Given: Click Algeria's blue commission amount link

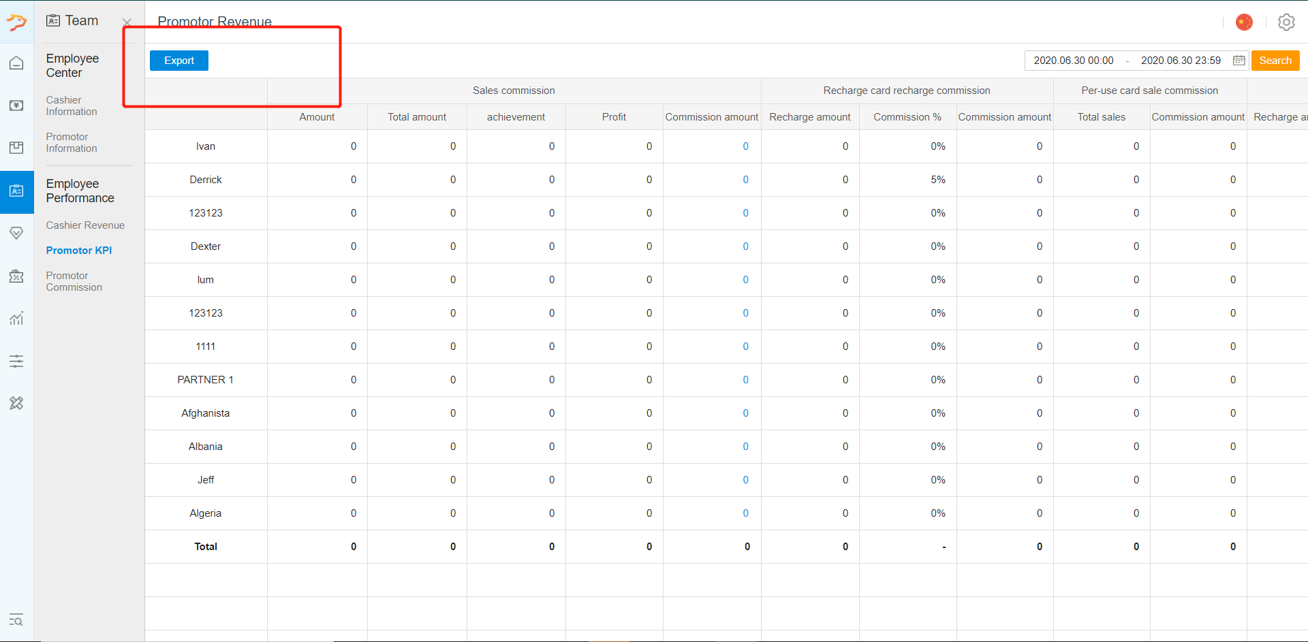Looking at the screenshot, I should 745,513.
